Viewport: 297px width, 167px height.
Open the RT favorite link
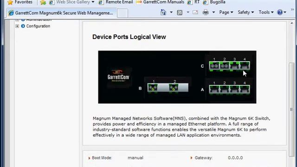click(x=194, y=2)
